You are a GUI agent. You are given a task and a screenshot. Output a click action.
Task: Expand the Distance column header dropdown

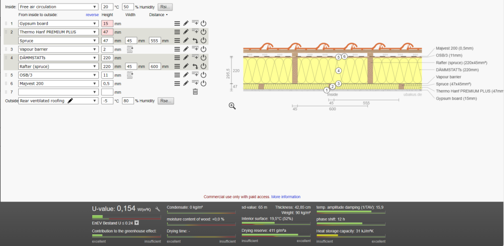(x=158, y=15)
